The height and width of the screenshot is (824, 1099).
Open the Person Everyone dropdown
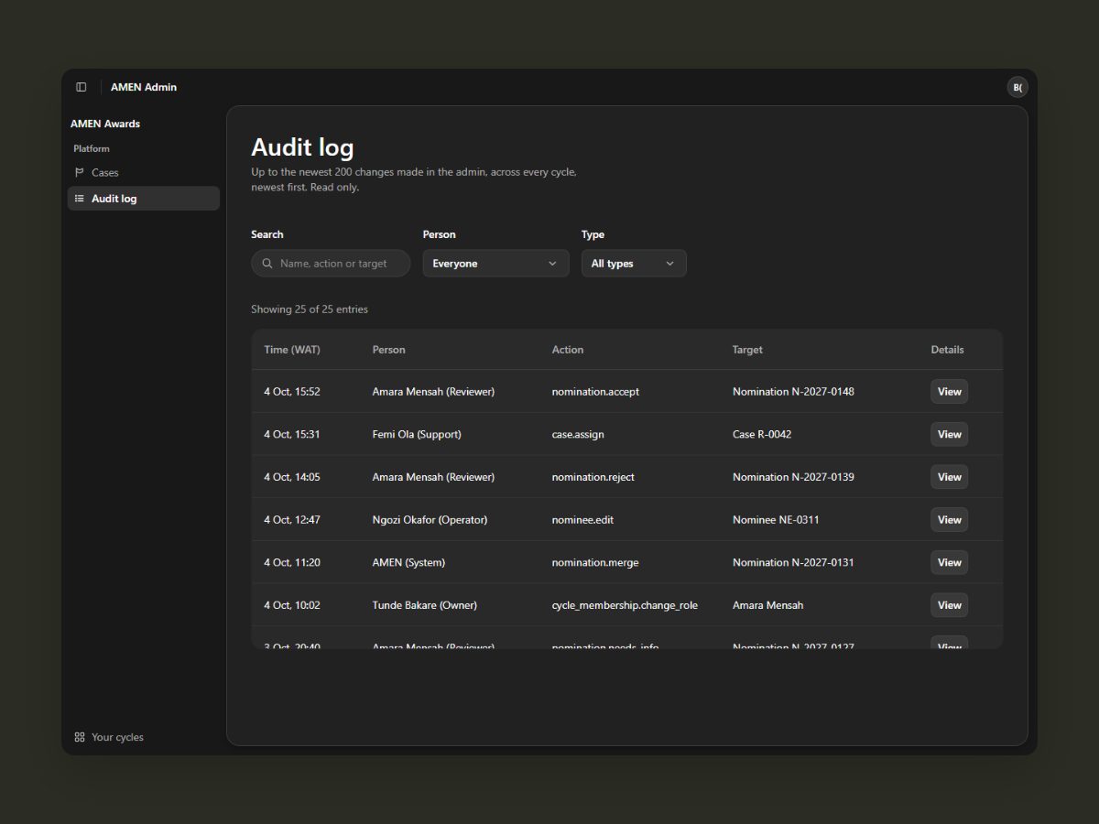495,264
